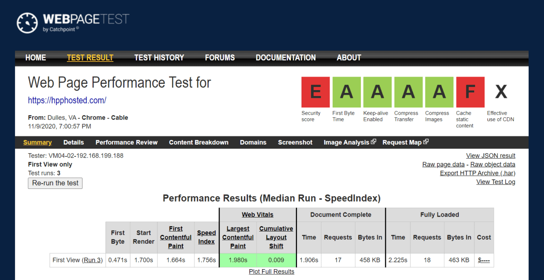Screen dimensions: 544x280
Task: Open the Keep-alive Enabled A grade
Action: point(377,92)
